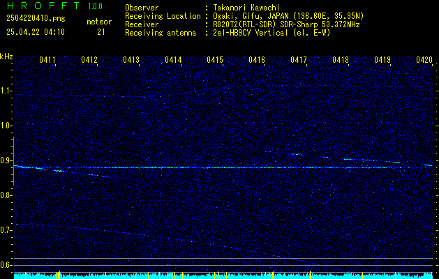439x279 pixels.
Task: Click the 'meteor' count label
Action: 99,22
